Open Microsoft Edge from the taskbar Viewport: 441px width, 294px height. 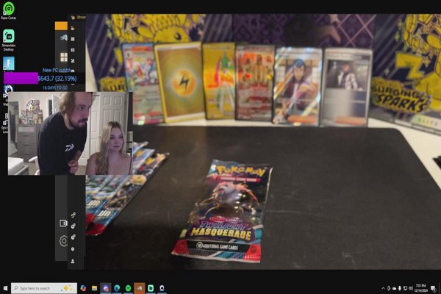click(117, 288)
